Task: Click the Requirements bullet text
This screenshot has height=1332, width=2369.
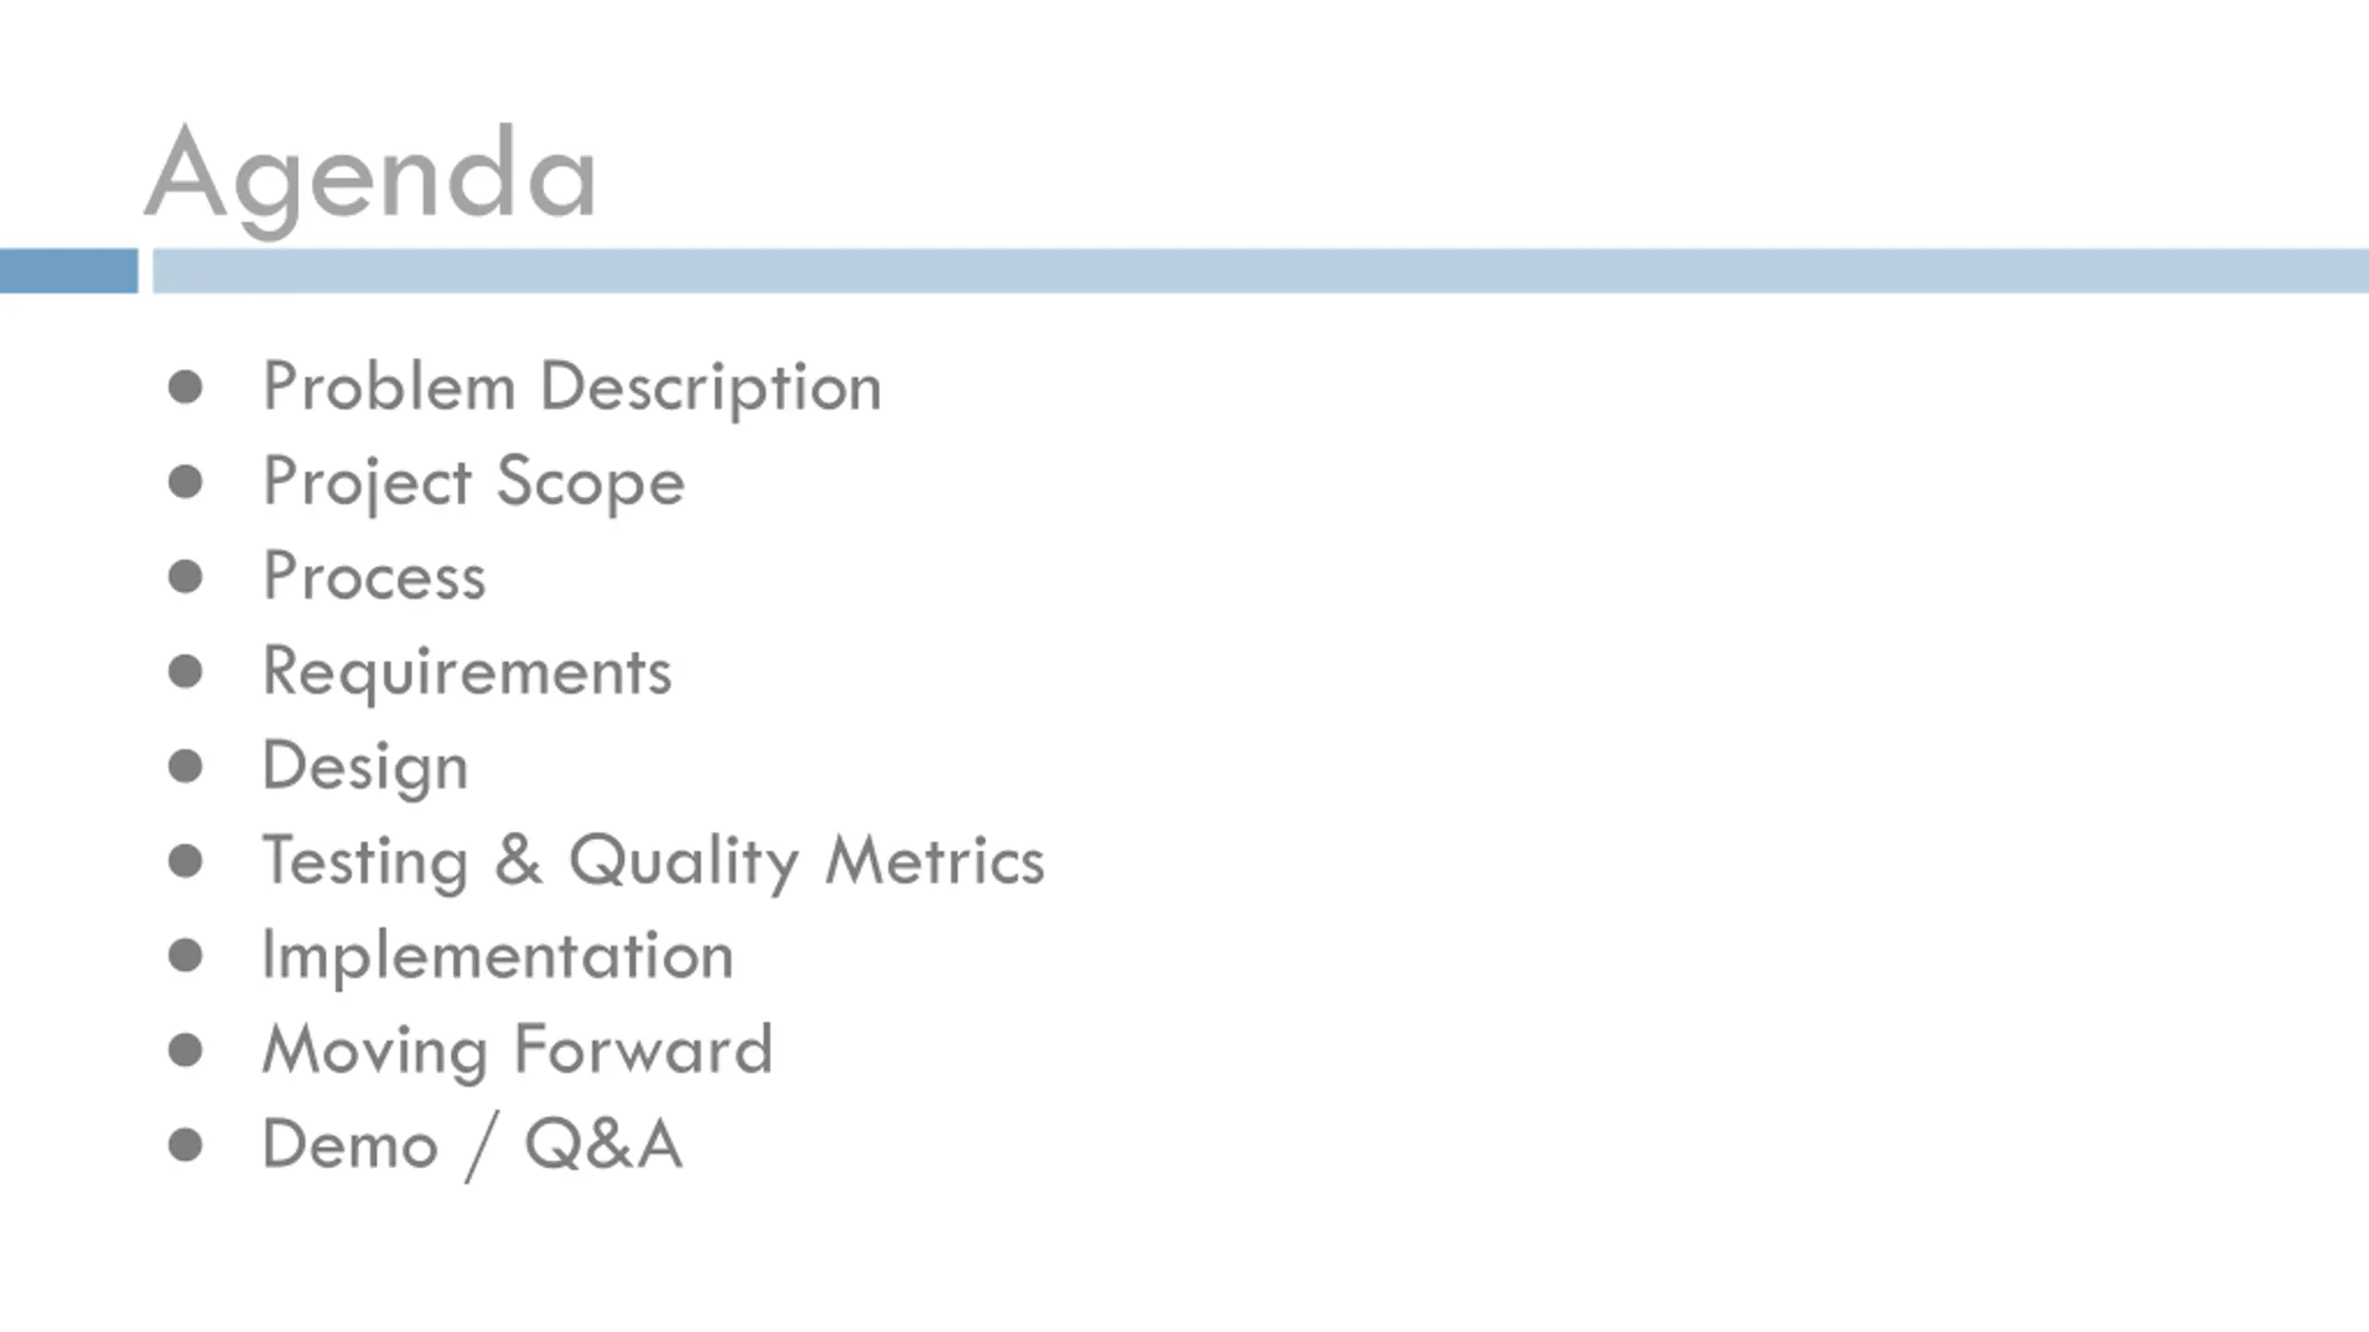Action: pyautogui.click(x=467, y=672)
